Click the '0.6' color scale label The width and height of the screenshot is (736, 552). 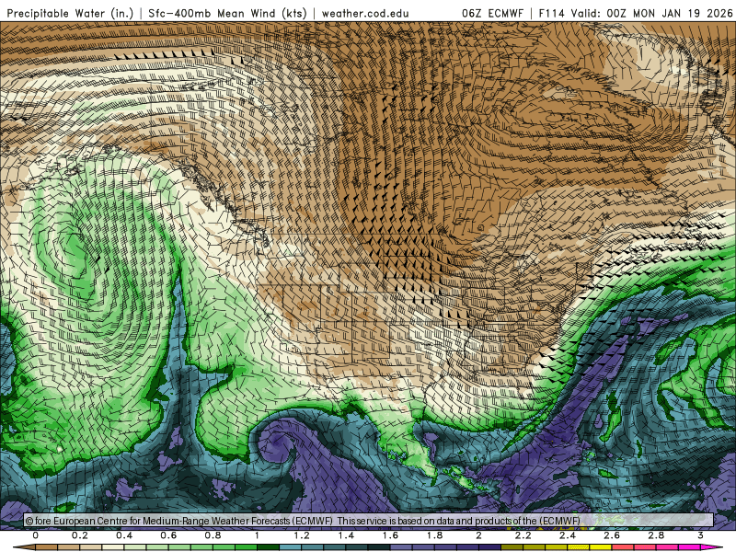point(168,535)
